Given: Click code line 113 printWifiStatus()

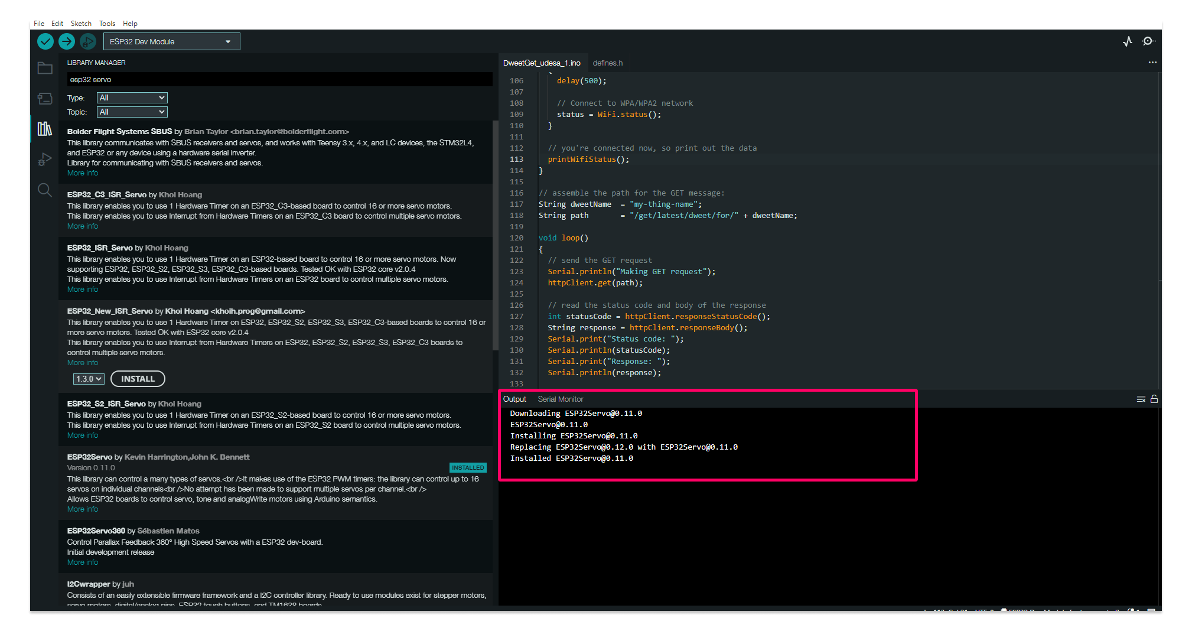Looking at the screenshot, I should [x=588, y=160].
